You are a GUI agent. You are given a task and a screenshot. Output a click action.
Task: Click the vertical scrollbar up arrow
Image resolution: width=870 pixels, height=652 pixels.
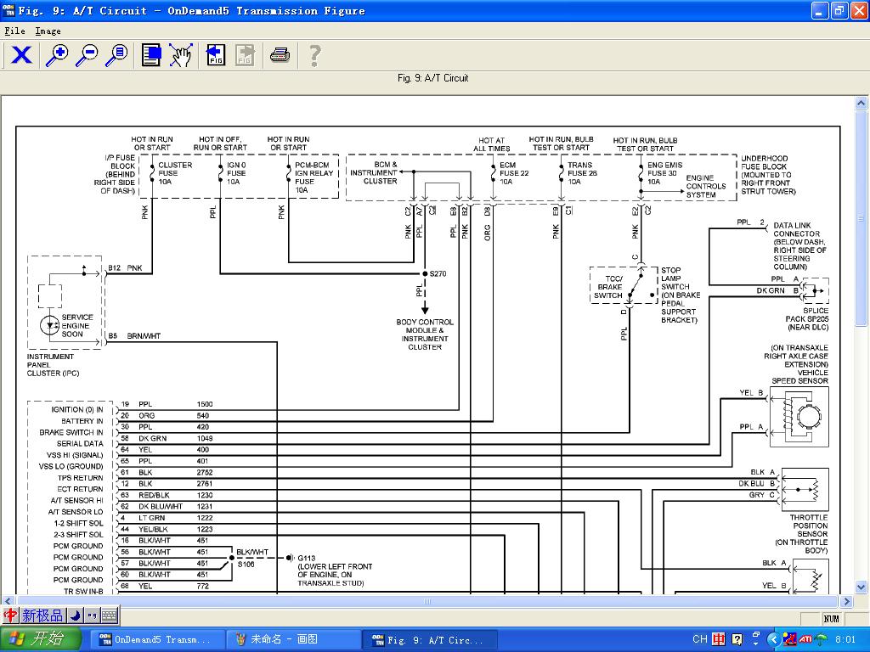tap(862, 103)
